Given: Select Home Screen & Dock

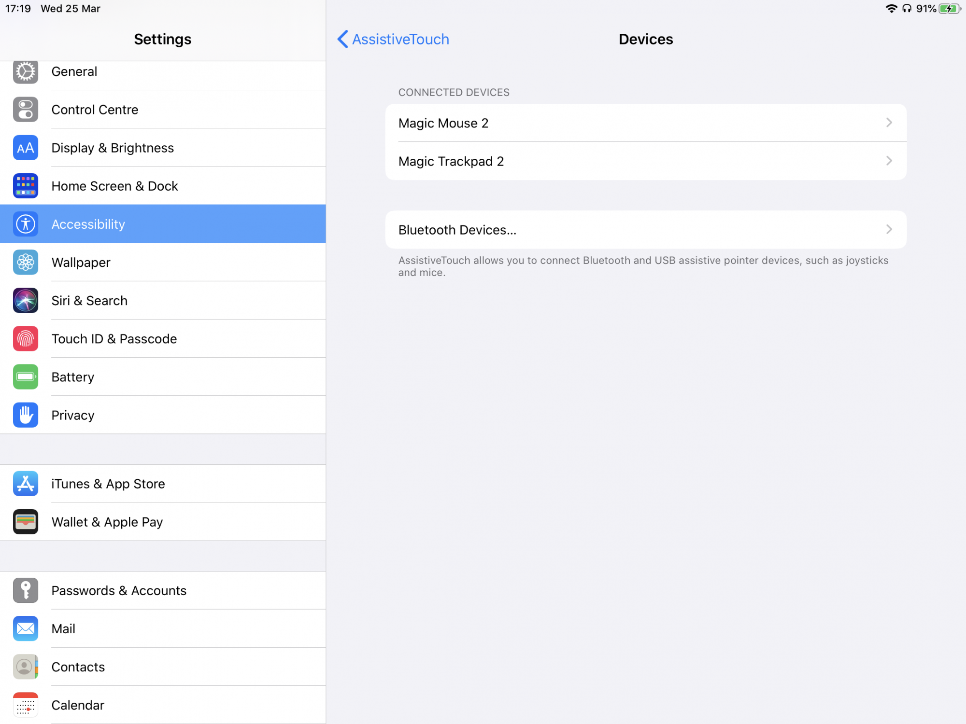Looking at the screenshot, I should tap(163, 186).
